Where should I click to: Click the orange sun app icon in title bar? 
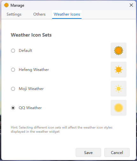click(x=6, y=5)
